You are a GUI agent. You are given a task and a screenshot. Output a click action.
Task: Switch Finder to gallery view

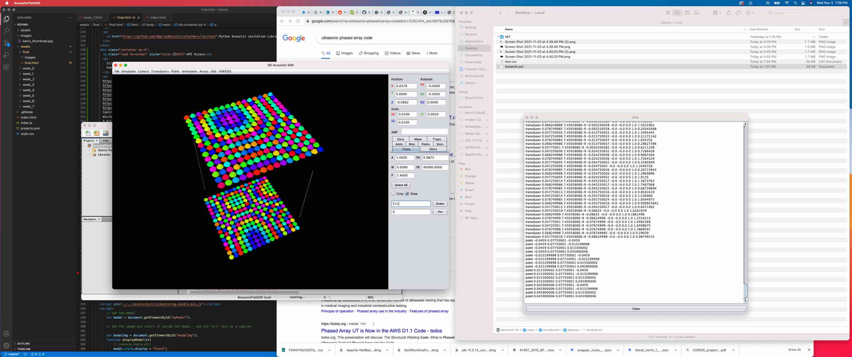[697, 12]
